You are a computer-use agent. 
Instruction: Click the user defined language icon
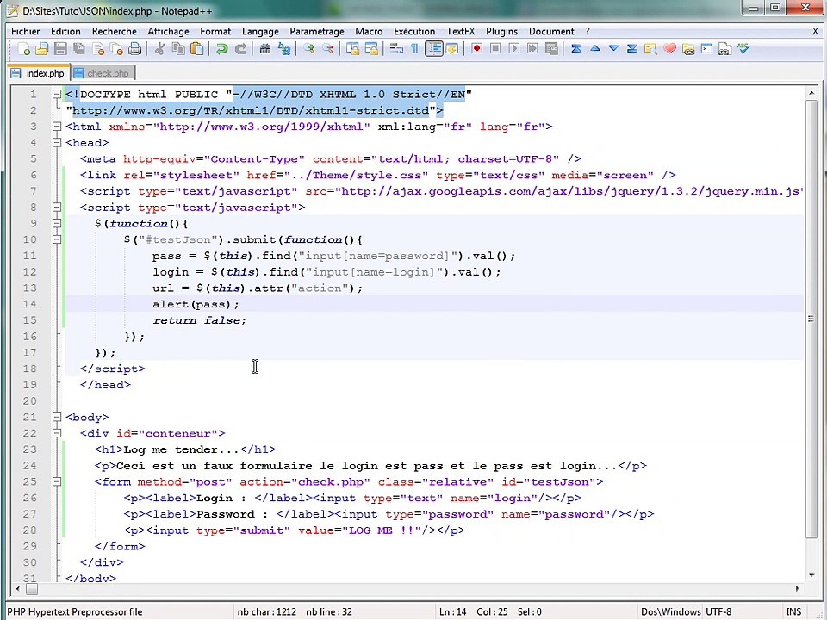tap(452, 49)
